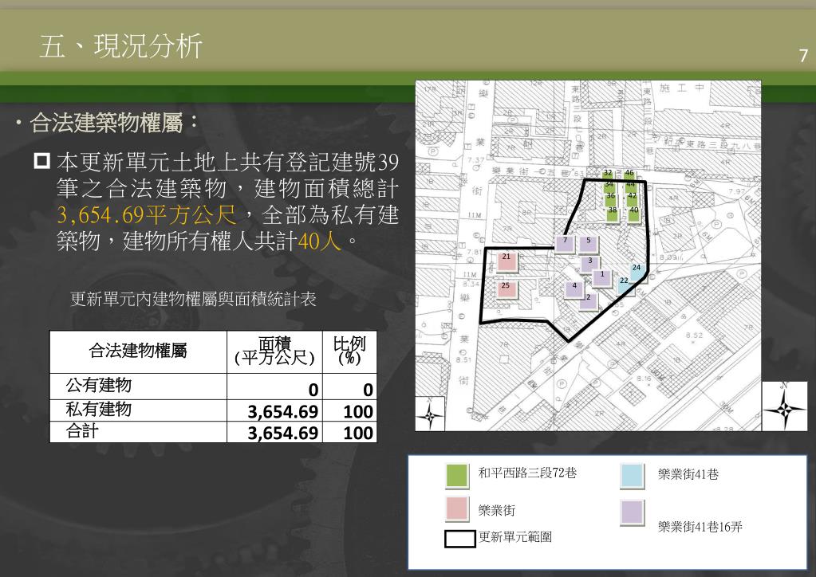
Task: Click the ratio 100 in 合計 row
Action: 358,433
